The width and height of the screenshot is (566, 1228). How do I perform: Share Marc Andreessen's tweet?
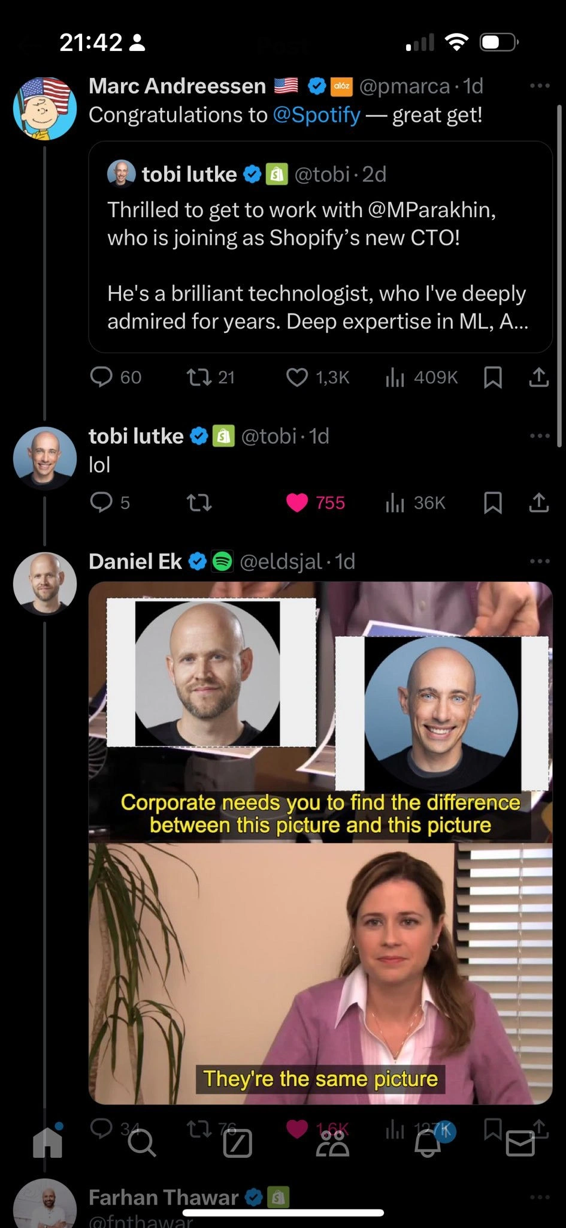click(x=539, y=377)
